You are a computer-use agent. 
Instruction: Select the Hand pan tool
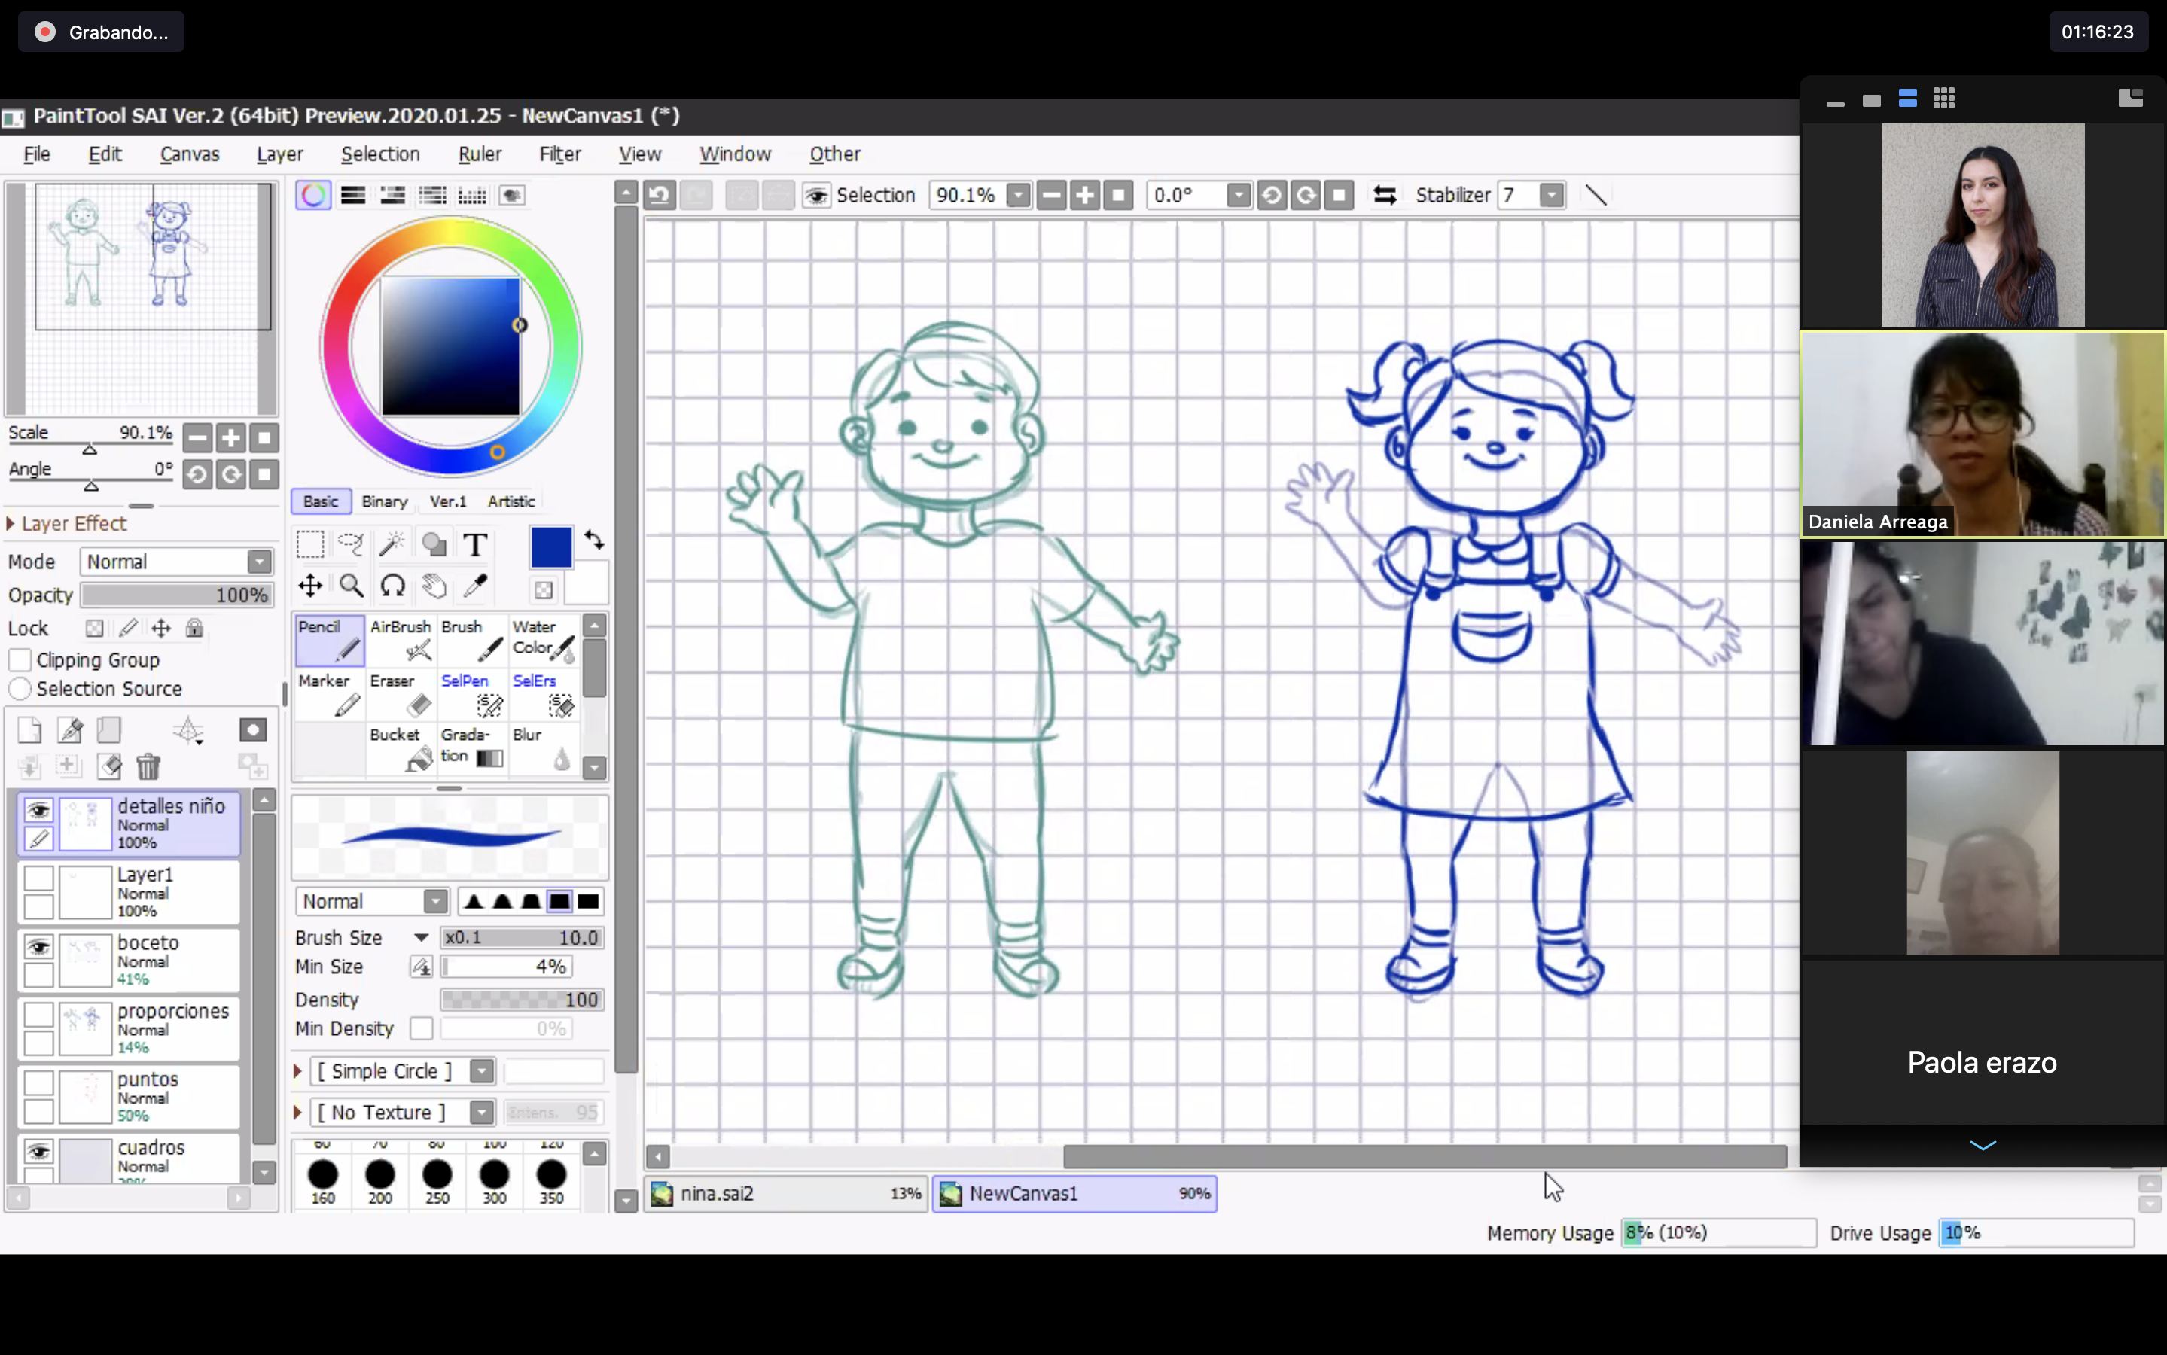click(x=434, y=586)
